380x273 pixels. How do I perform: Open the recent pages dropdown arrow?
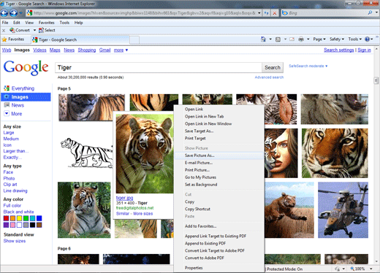[x=20, y=13]
